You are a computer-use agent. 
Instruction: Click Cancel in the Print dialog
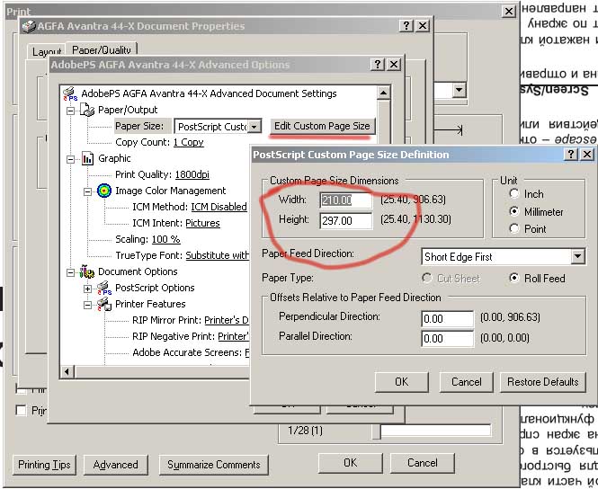point(422,463)
